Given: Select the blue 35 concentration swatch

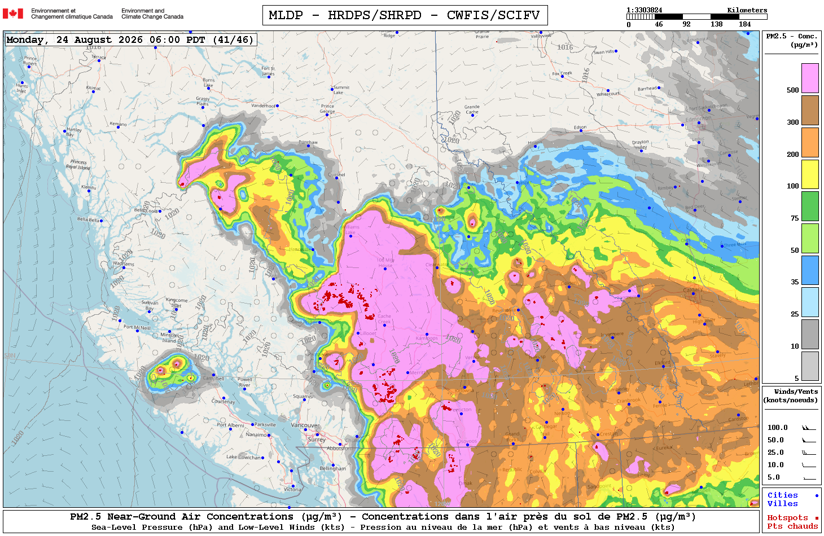Looking at the screenshot, I should pyautogui.click(x=810, y=270).
